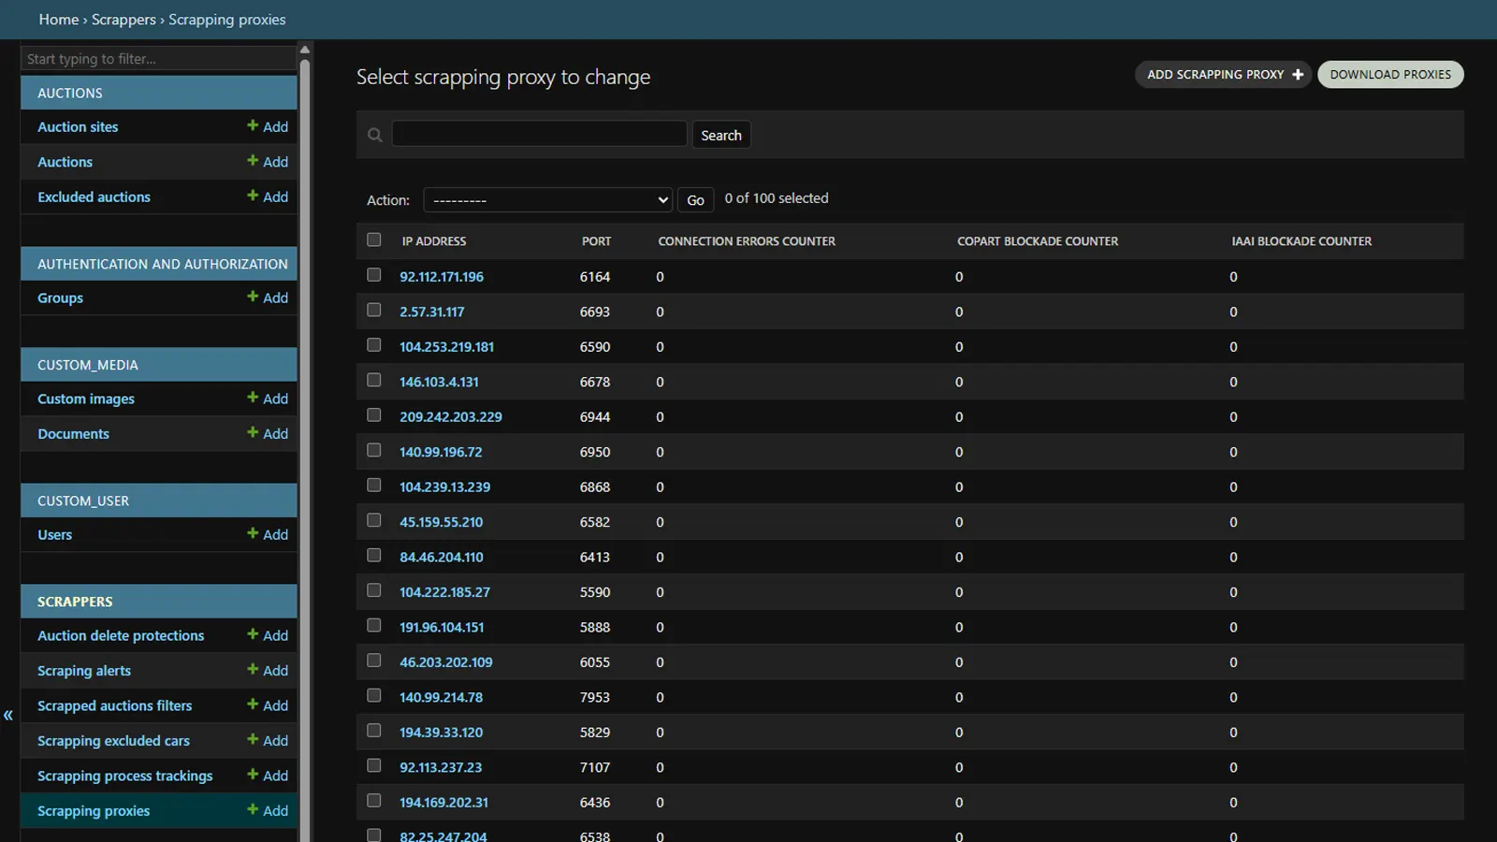
Task: Click the plus icon next to Users
Action: point(253,533)
